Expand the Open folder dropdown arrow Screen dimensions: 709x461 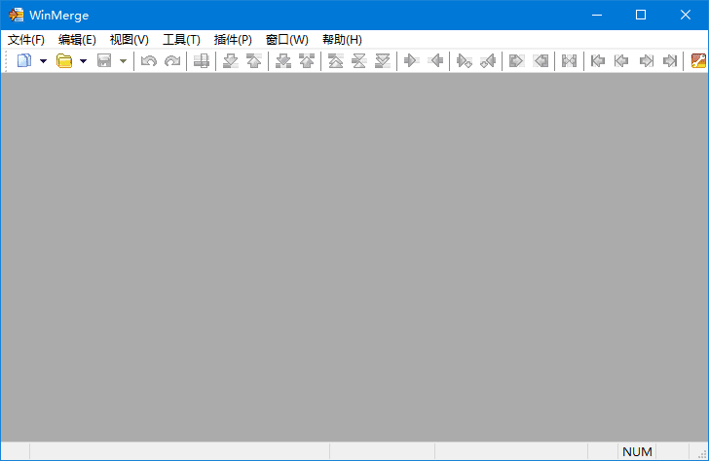(83, 61)
